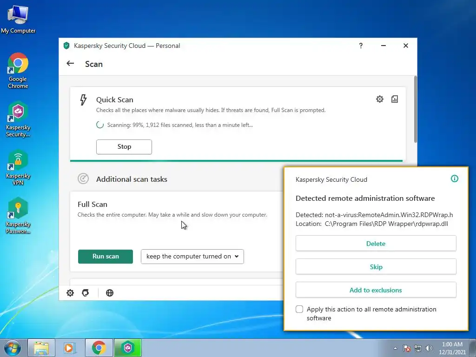The image size is (476, 357).
Task: Click the network tray icon
Action: point(418,348)
